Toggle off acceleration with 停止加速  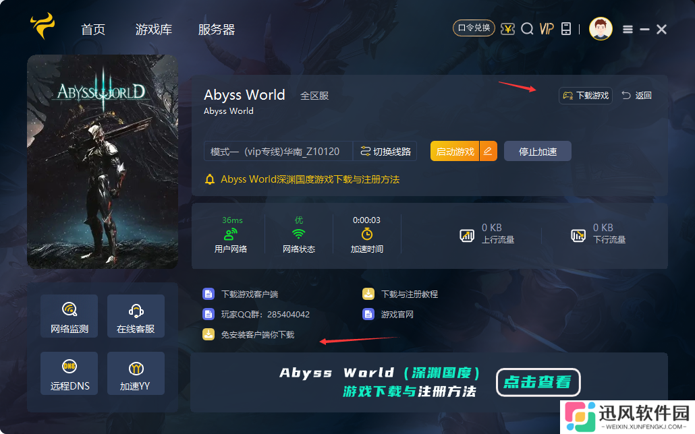[x=537, y=151]
